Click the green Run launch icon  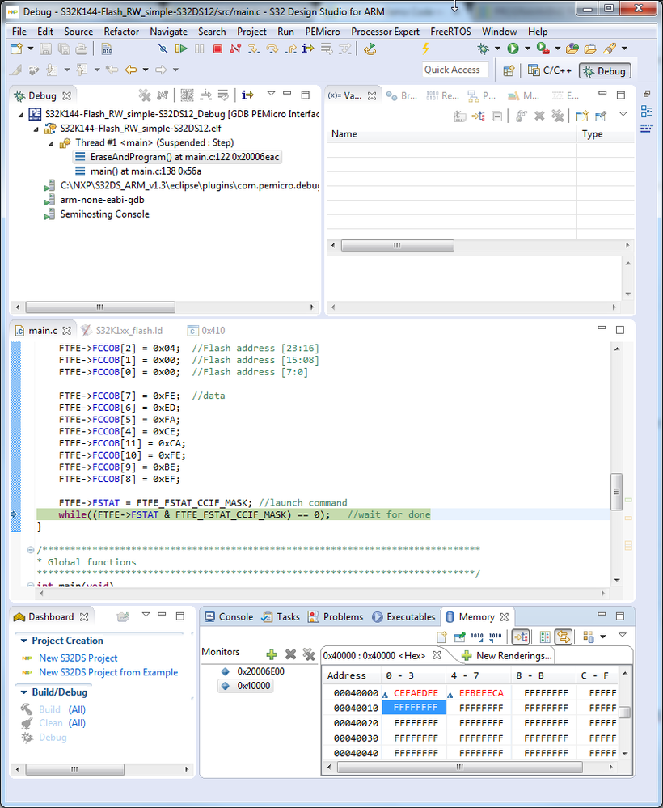pyautogui.click(x=513, y=49)
